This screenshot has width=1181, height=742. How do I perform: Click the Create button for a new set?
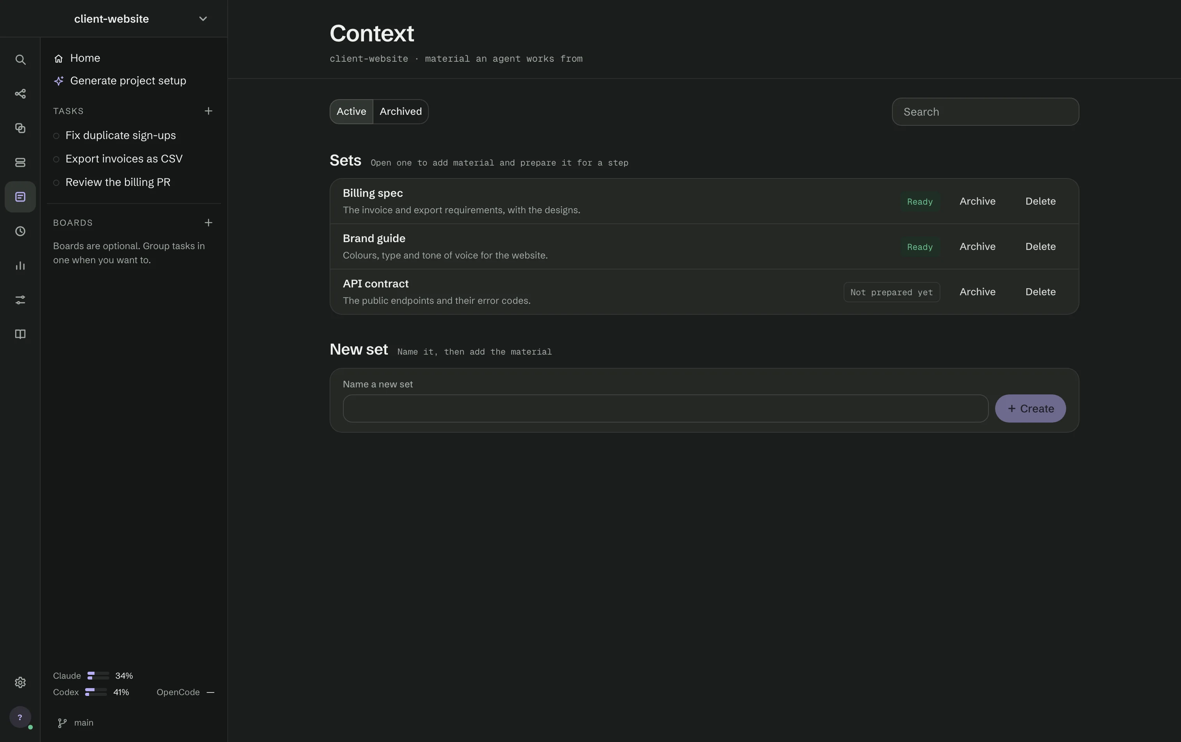click(x=1030, y=408)
